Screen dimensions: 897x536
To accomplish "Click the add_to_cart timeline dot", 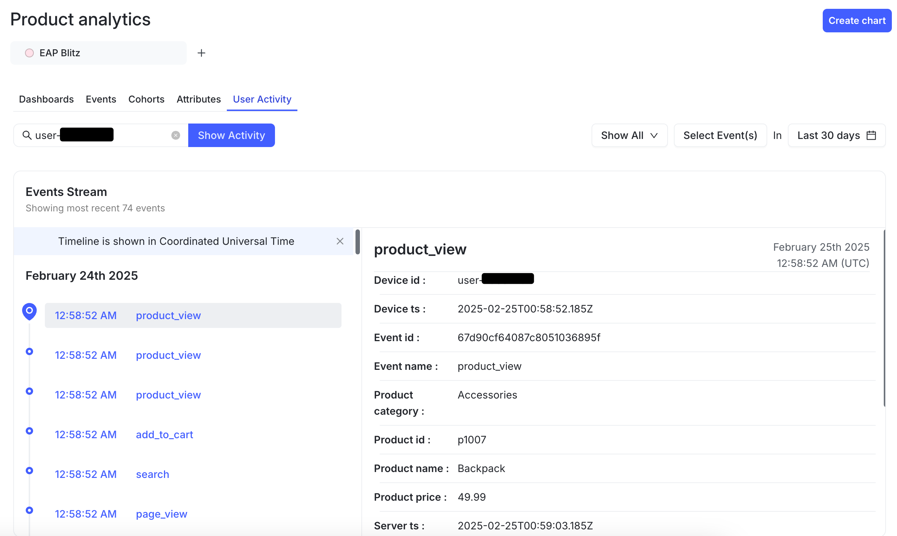I will tap(29, 431).
